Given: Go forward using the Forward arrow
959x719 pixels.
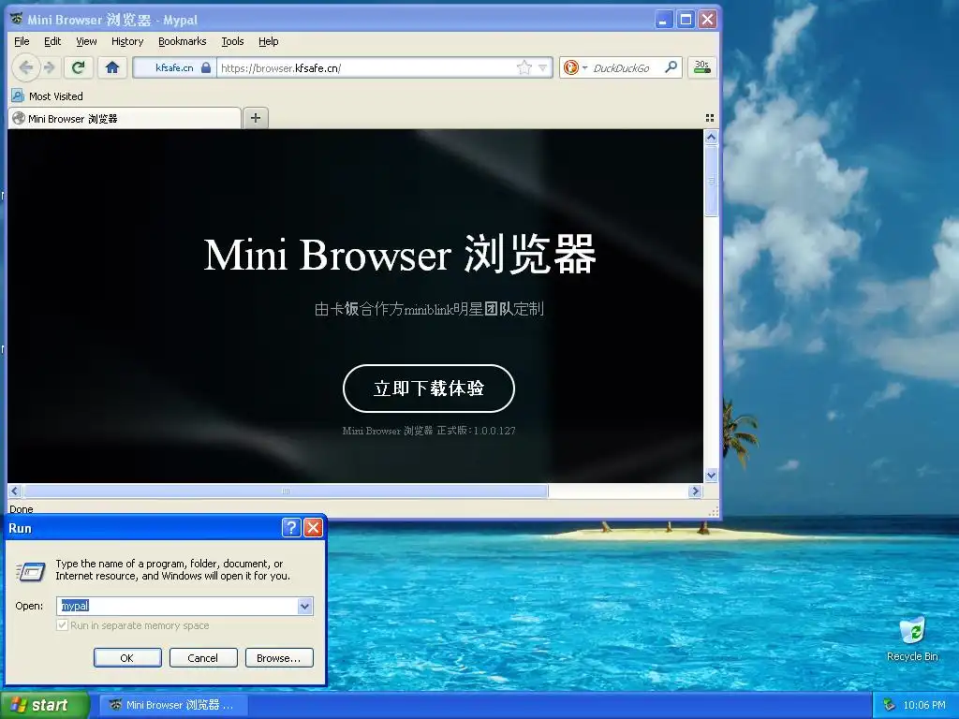Looking at the screenshot, I should pyautogui.click(x=51, y=67).
